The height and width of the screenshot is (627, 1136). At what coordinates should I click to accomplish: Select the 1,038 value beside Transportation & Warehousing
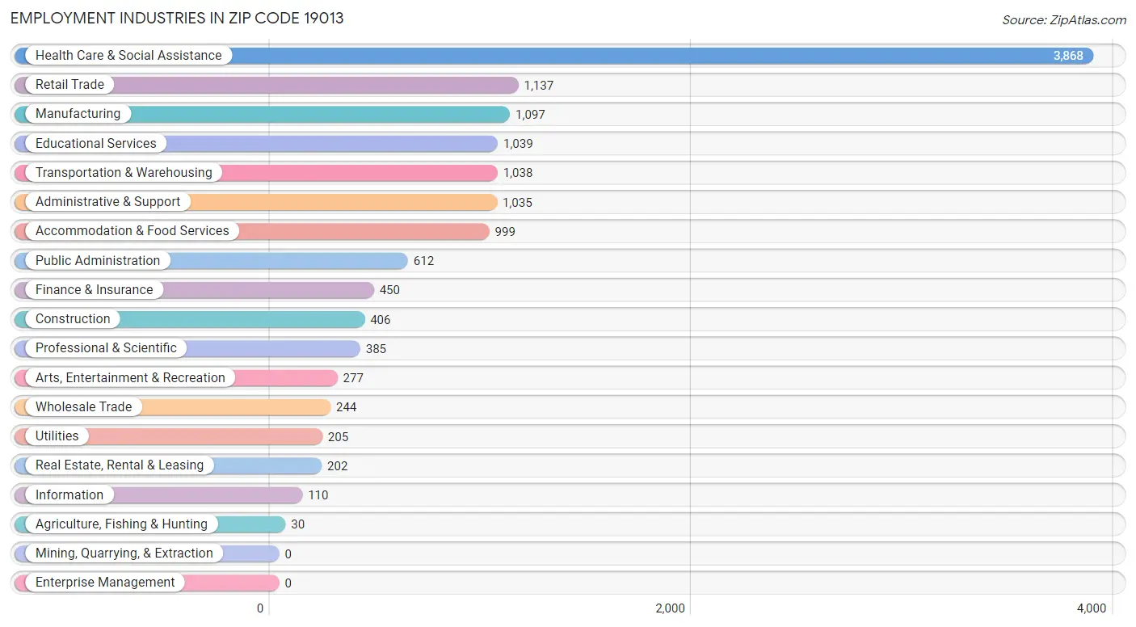[518, 173]
